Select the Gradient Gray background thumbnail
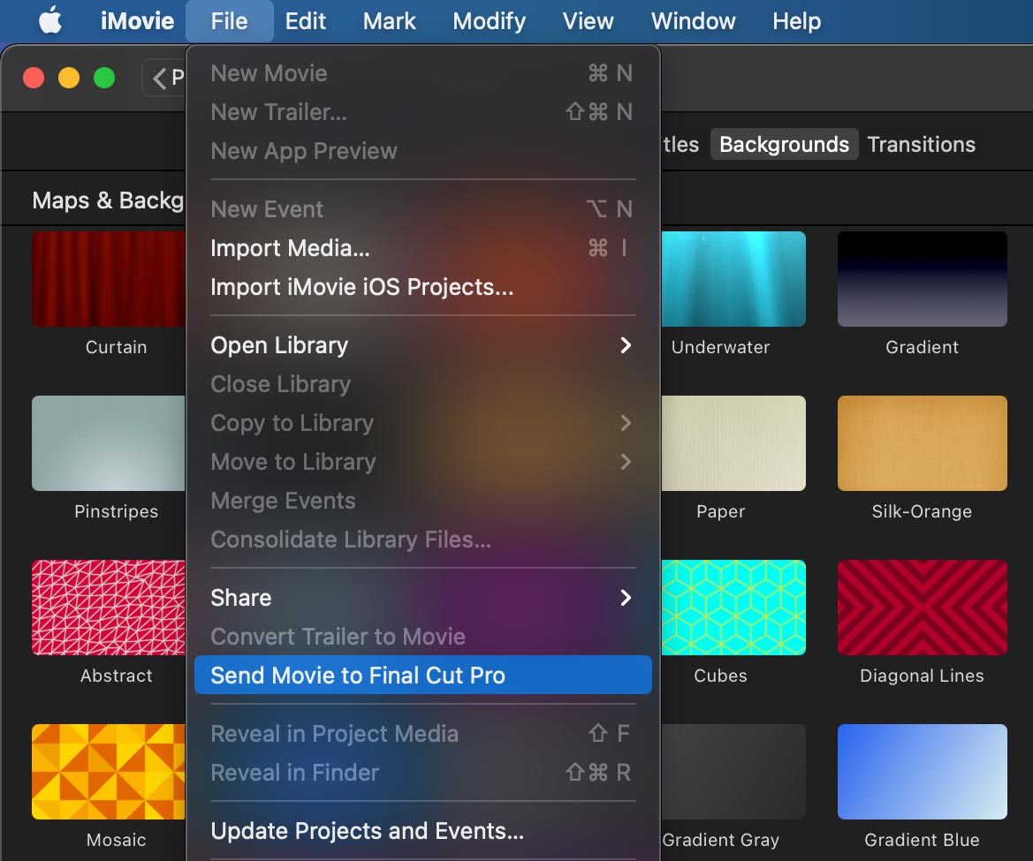The height and width of the screenshot is (861, 1033). click(733, 772)
